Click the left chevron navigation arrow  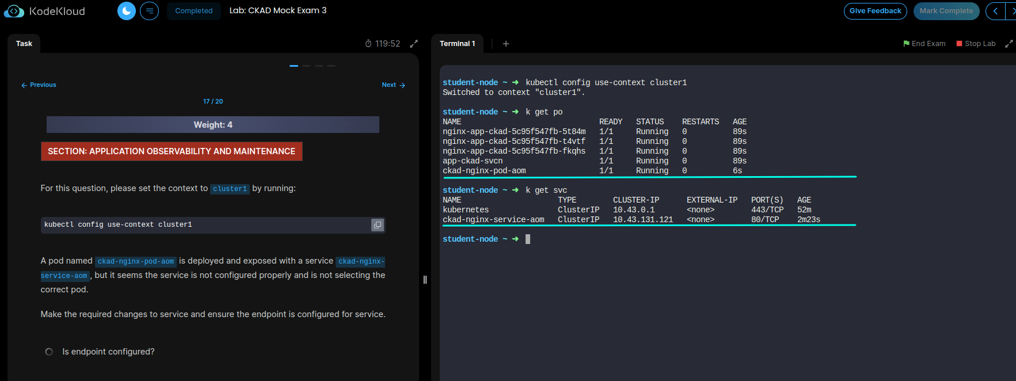[x=995, y=11]
